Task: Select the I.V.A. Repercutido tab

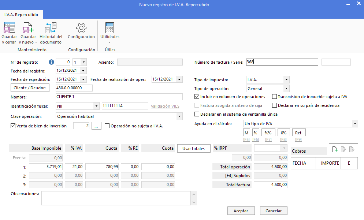Action: point(21,15)
